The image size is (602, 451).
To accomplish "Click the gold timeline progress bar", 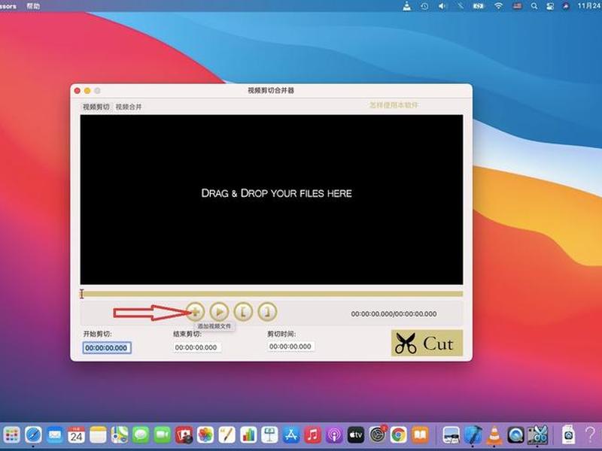I will (x=272, y=294).
